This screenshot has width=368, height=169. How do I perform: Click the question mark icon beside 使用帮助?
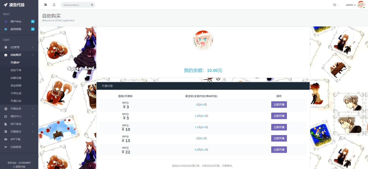pos(6,29)
